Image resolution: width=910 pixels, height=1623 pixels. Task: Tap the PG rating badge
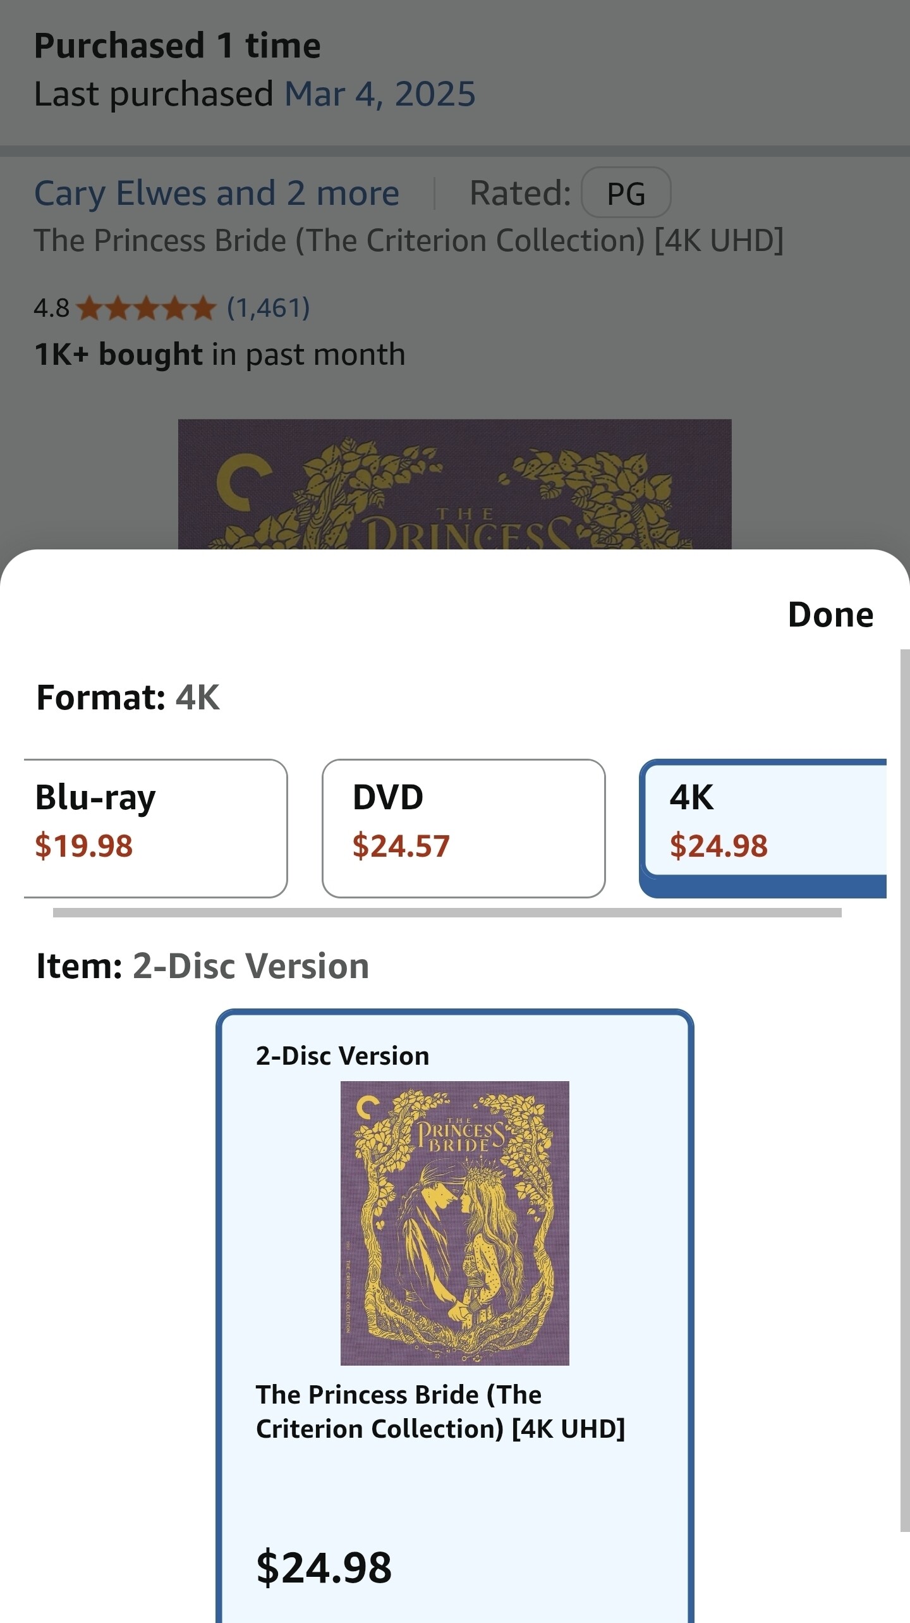(x=626, y=193)
